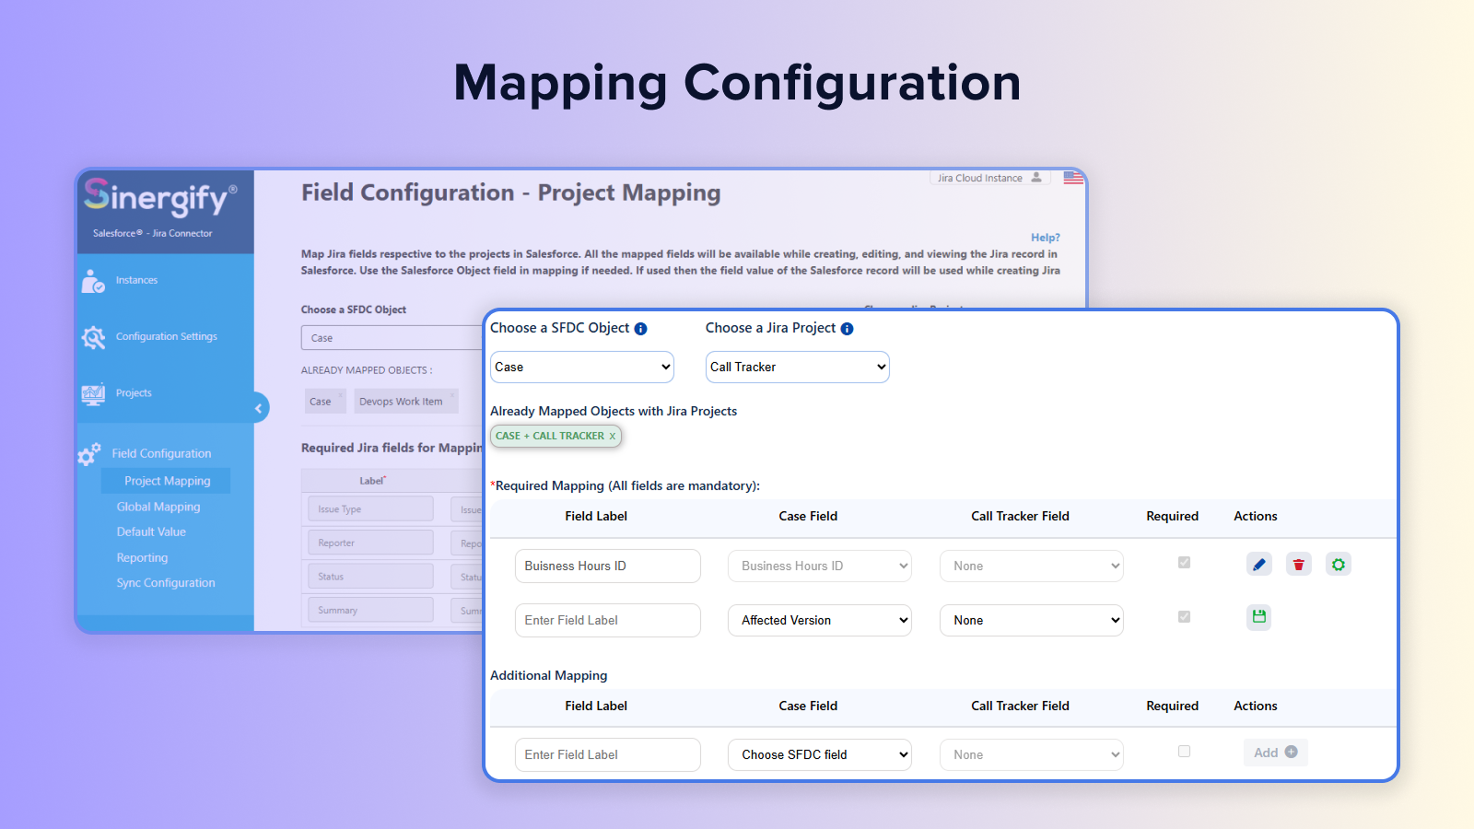Click the Help? link
1474x829 pixels.
(1046, 237)
